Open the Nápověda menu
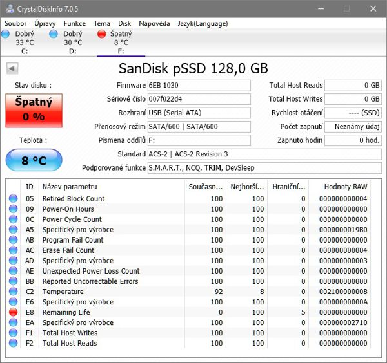This screenshot has height=363, width=387. (x=154, y=23)
